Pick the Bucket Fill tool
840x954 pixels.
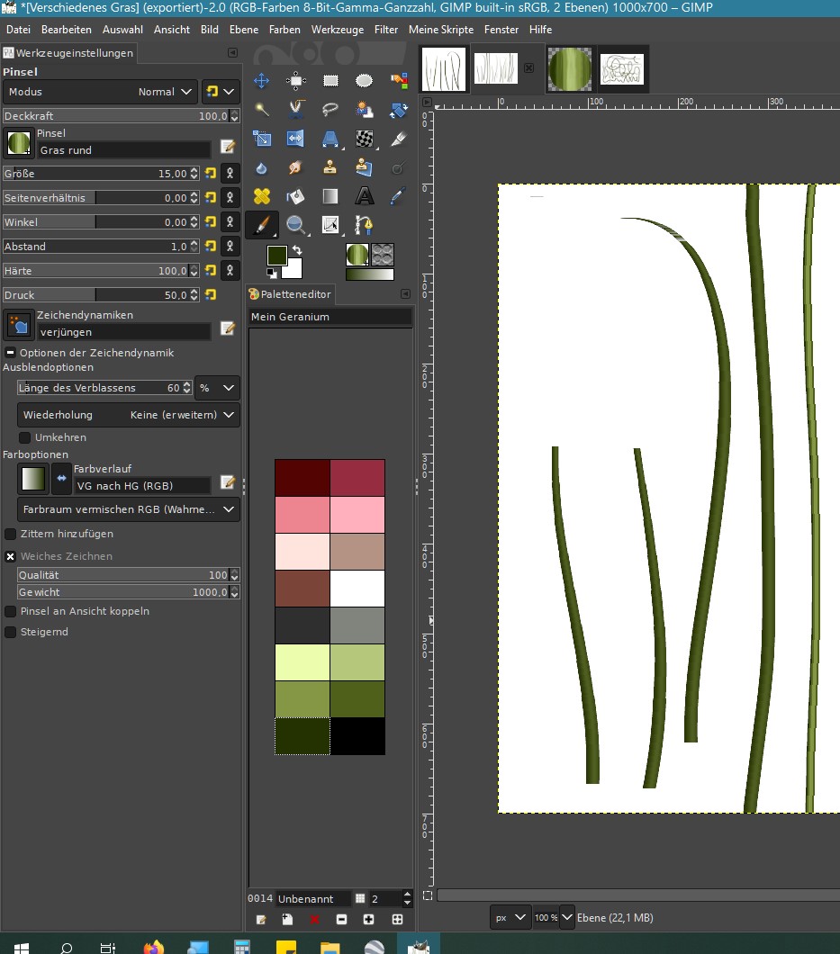296,196
